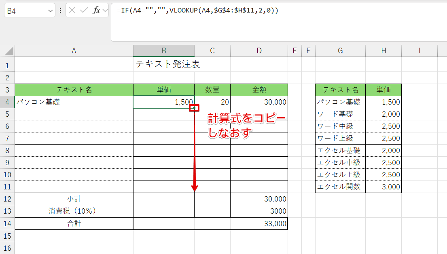This screenshot has width=447, height=254.
Task: Click the 数量 cell showing 20
Action: coord(212,102)
